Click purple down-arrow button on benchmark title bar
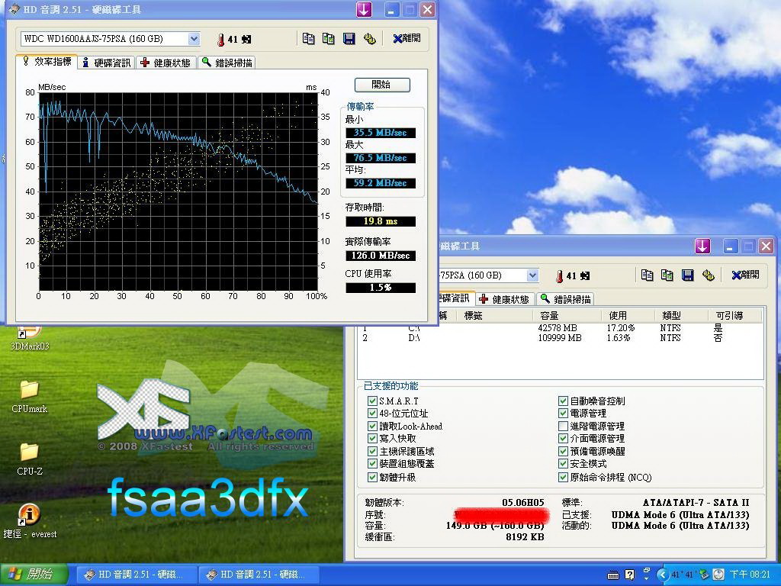 coord(364,9)
